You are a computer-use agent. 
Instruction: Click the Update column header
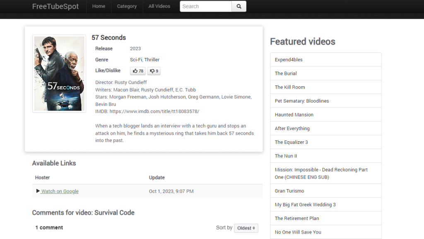click(x=157, y=178)
